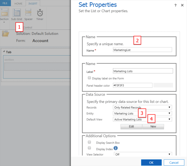This screenshot has height=166, width=187.
Task: Edit the Label field Marketing Lists
Action: click(x=143, y=71)
